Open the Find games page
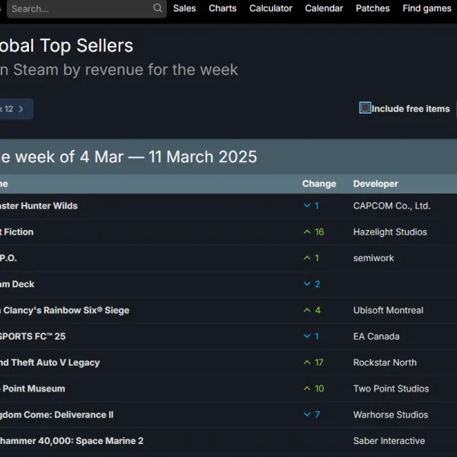The image size is (457, 457). point(427,8)
